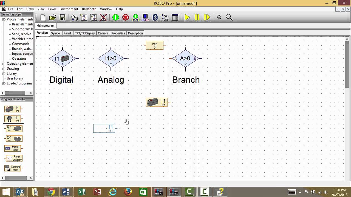
Task: Click the yellow debug continue play button
Action: coord(187,18)
